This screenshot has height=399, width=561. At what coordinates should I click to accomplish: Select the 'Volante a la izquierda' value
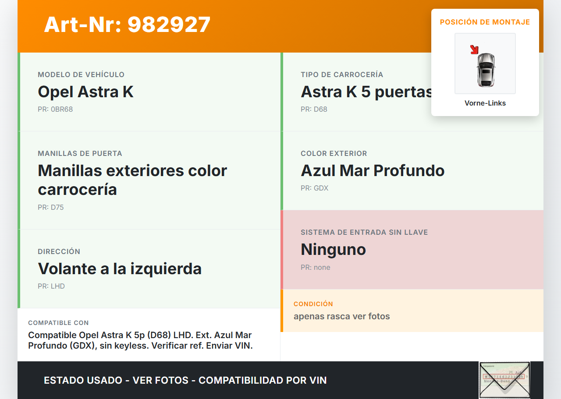click(120, 269)
